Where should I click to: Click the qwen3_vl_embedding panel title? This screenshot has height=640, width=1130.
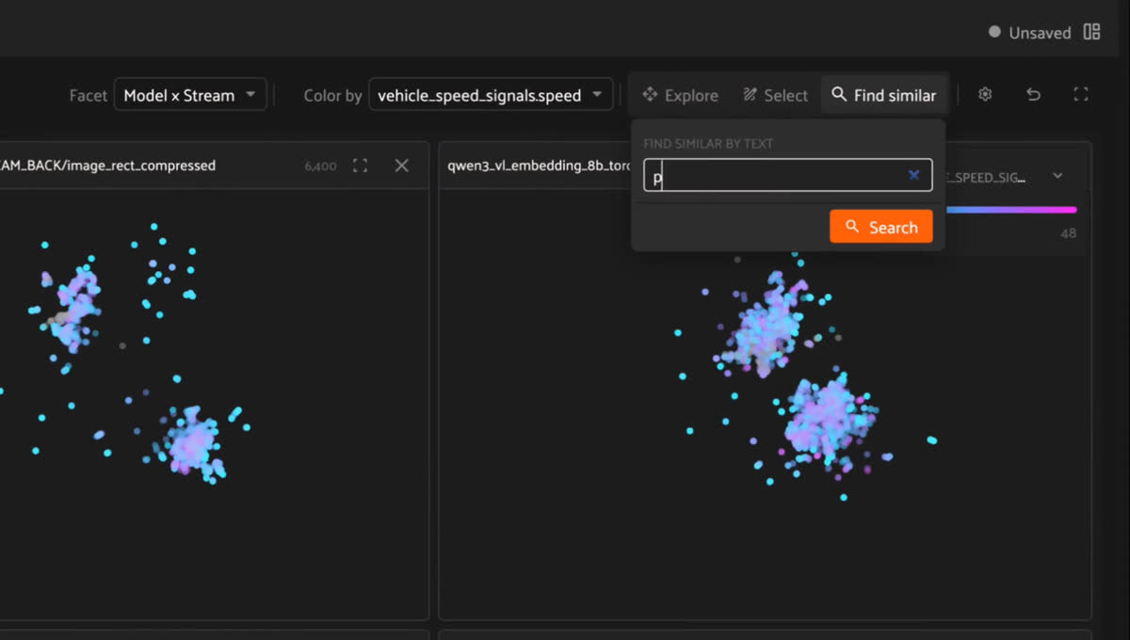pyautogui.click(x=541, y=166)
